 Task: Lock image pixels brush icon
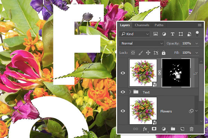point(140,53)
